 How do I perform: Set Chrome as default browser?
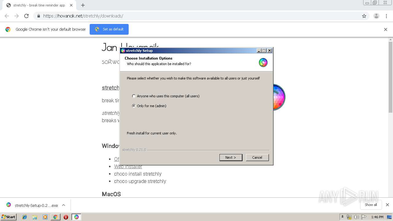tap(109, 29)
